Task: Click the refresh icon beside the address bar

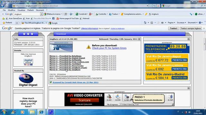Action: tap(154, 6)
